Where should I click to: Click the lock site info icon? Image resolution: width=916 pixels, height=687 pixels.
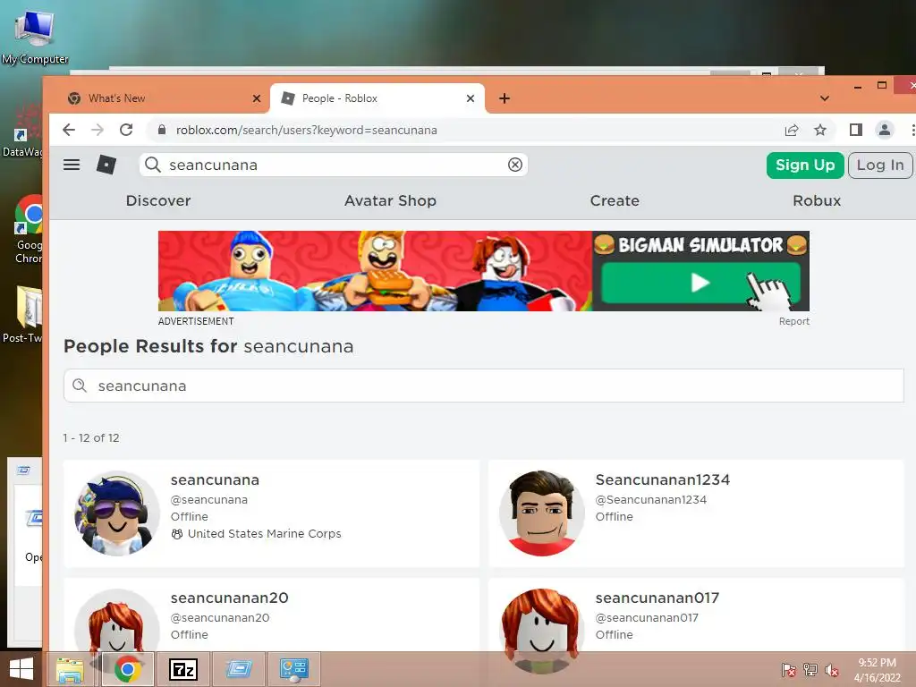click(162, 130)
